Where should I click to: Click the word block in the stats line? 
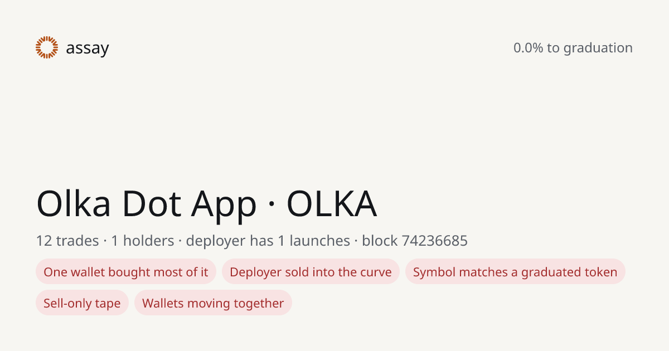point(380,241)
